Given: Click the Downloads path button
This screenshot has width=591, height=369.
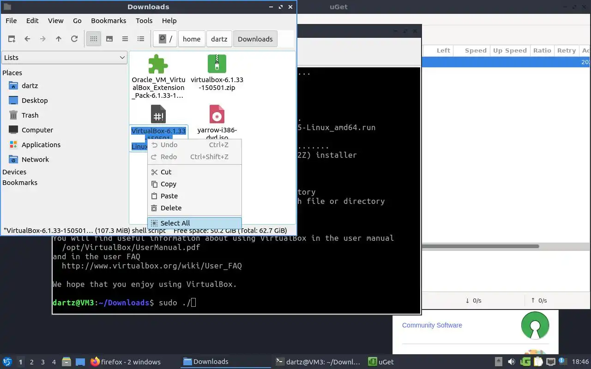Looking at the screenshot, I should [x=255, y=39].
